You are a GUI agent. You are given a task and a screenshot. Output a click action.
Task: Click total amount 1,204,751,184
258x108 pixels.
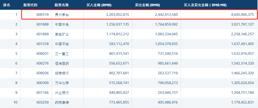[242, 92]
